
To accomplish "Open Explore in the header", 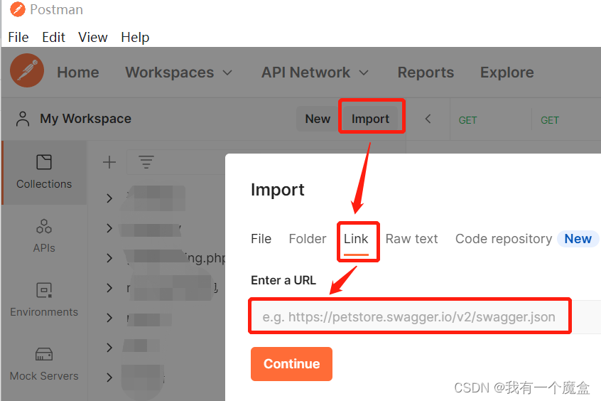I will click(507, 73).
